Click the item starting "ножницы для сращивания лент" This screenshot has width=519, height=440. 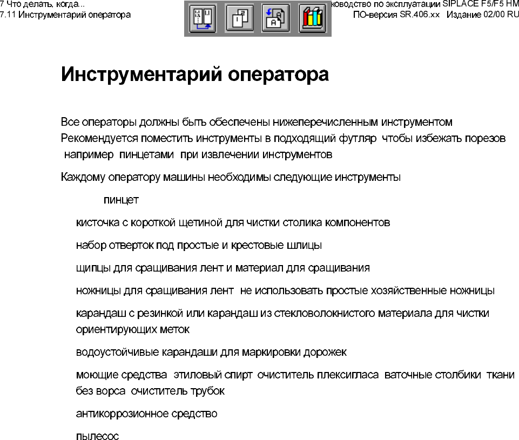tap(285, 291)
